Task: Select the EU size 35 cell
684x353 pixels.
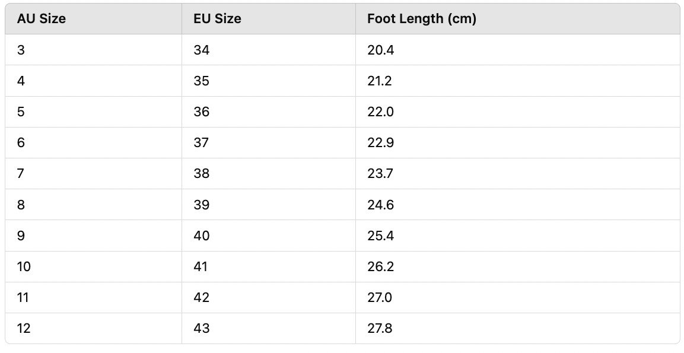Action: [x=202, y=81]
